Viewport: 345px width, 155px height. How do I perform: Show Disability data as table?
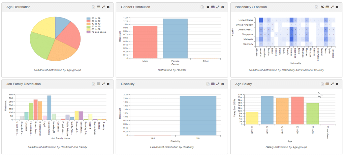click(x=213, y=84)
